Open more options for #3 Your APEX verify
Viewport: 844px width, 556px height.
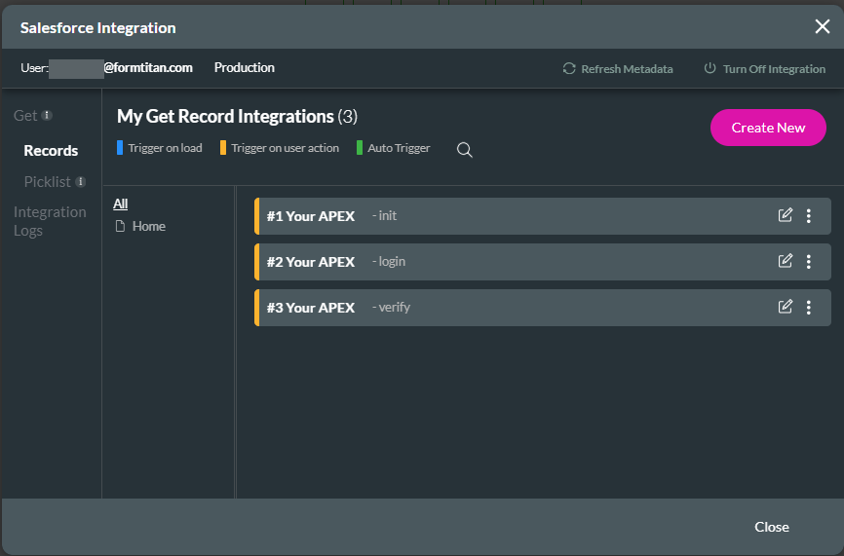pos(809,307)
